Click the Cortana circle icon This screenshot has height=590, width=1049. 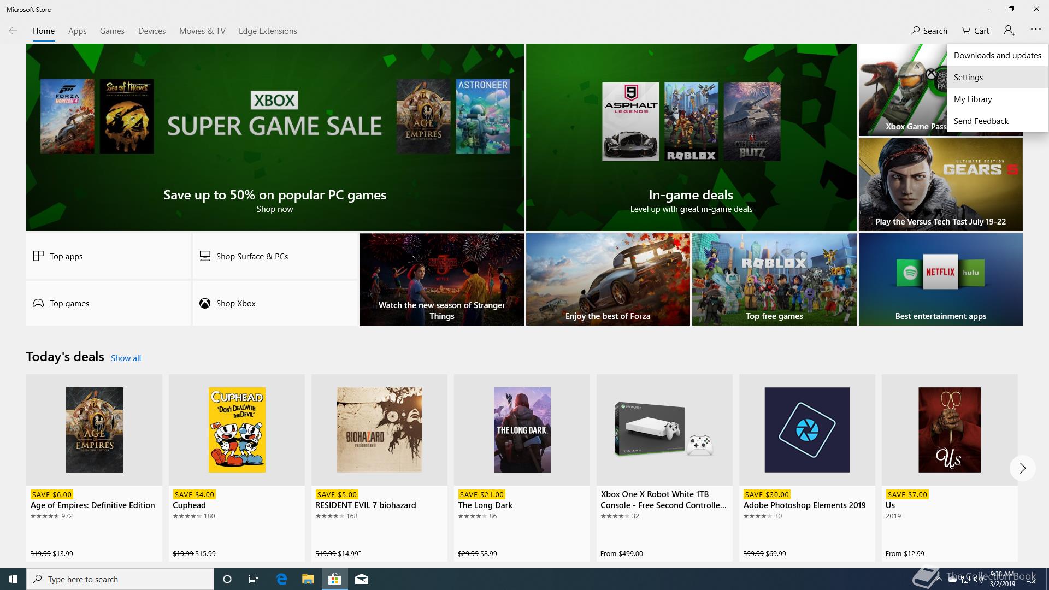point(227,579)
